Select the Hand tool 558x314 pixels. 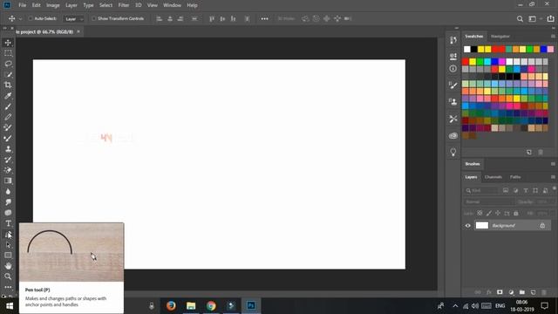tap(8, 266)
